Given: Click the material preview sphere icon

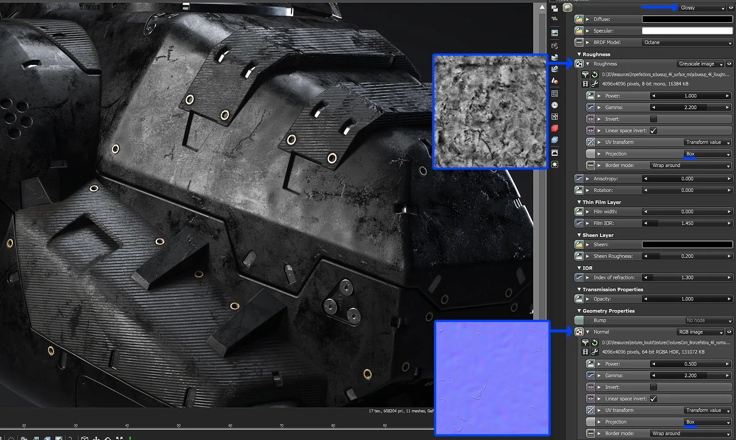Looking at the screenshot, I should (568, 8).
